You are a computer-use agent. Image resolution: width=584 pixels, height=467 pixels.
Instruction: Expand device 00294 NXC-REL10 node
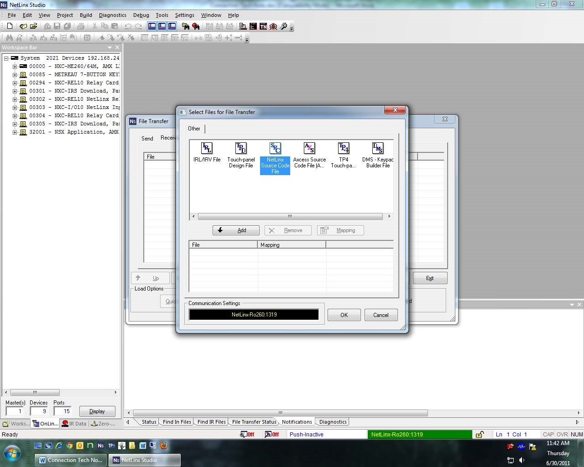pyautogui.click(x=15, y=83)
